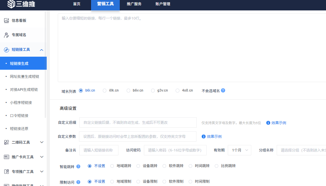
Task: Select the i0k.cn domain radio button
Action: 105,91
